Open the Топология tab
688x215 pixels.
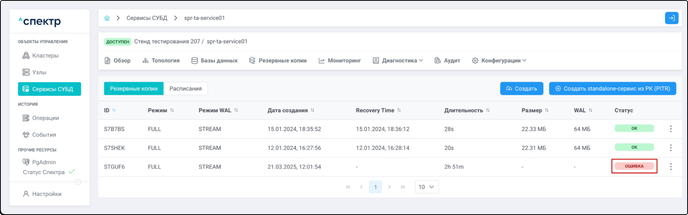(161, 61)
